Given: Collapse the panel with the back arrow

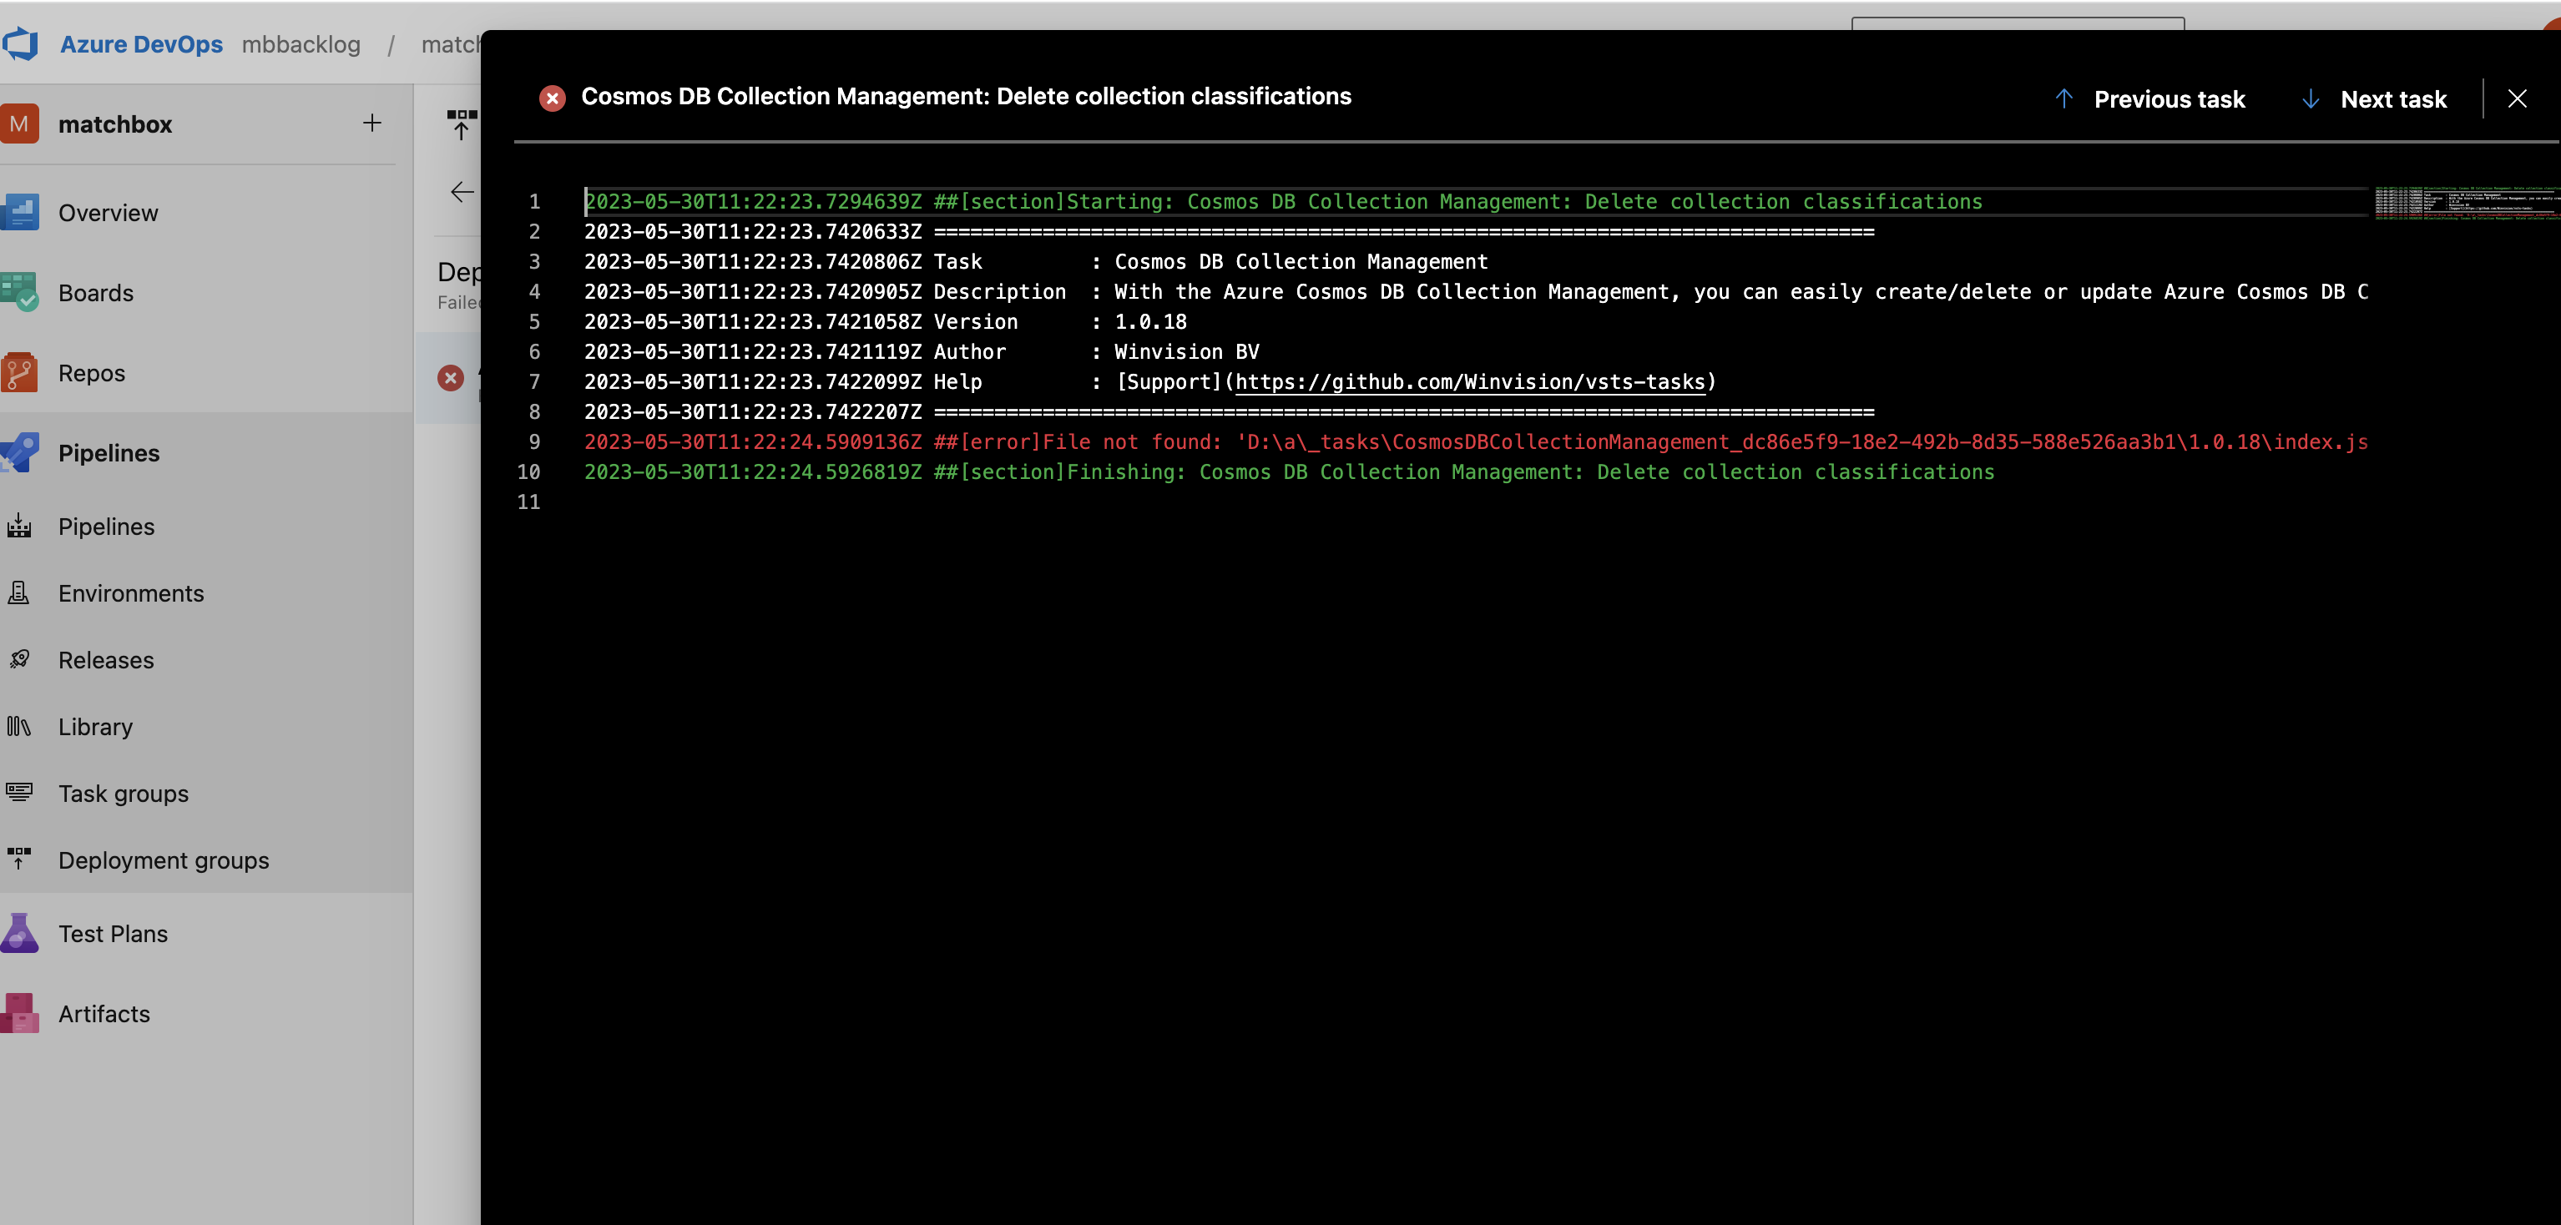Looking at the screenshot, I should tap(460, 192).
